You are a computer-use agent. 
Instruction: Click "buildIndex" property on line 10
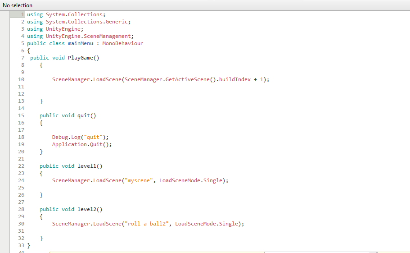point(235,79)
